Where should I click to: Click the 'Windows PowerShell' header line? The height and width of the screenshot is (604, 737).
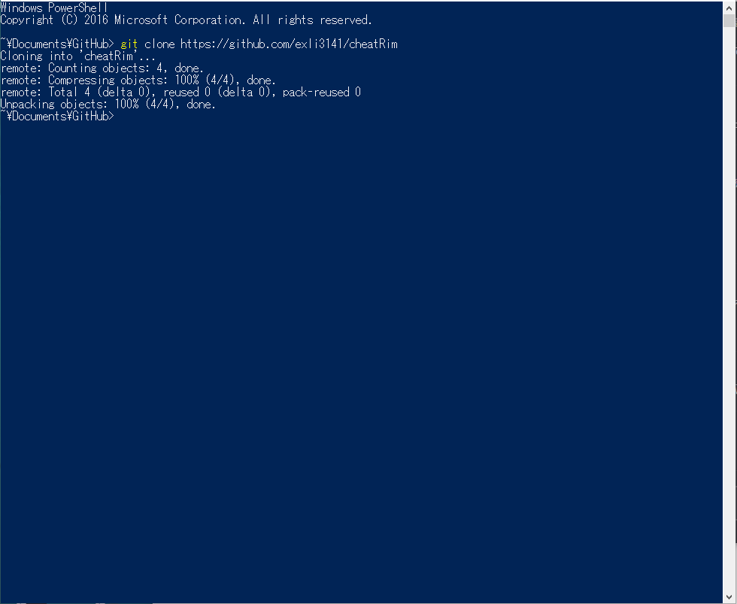pos(54,8)
